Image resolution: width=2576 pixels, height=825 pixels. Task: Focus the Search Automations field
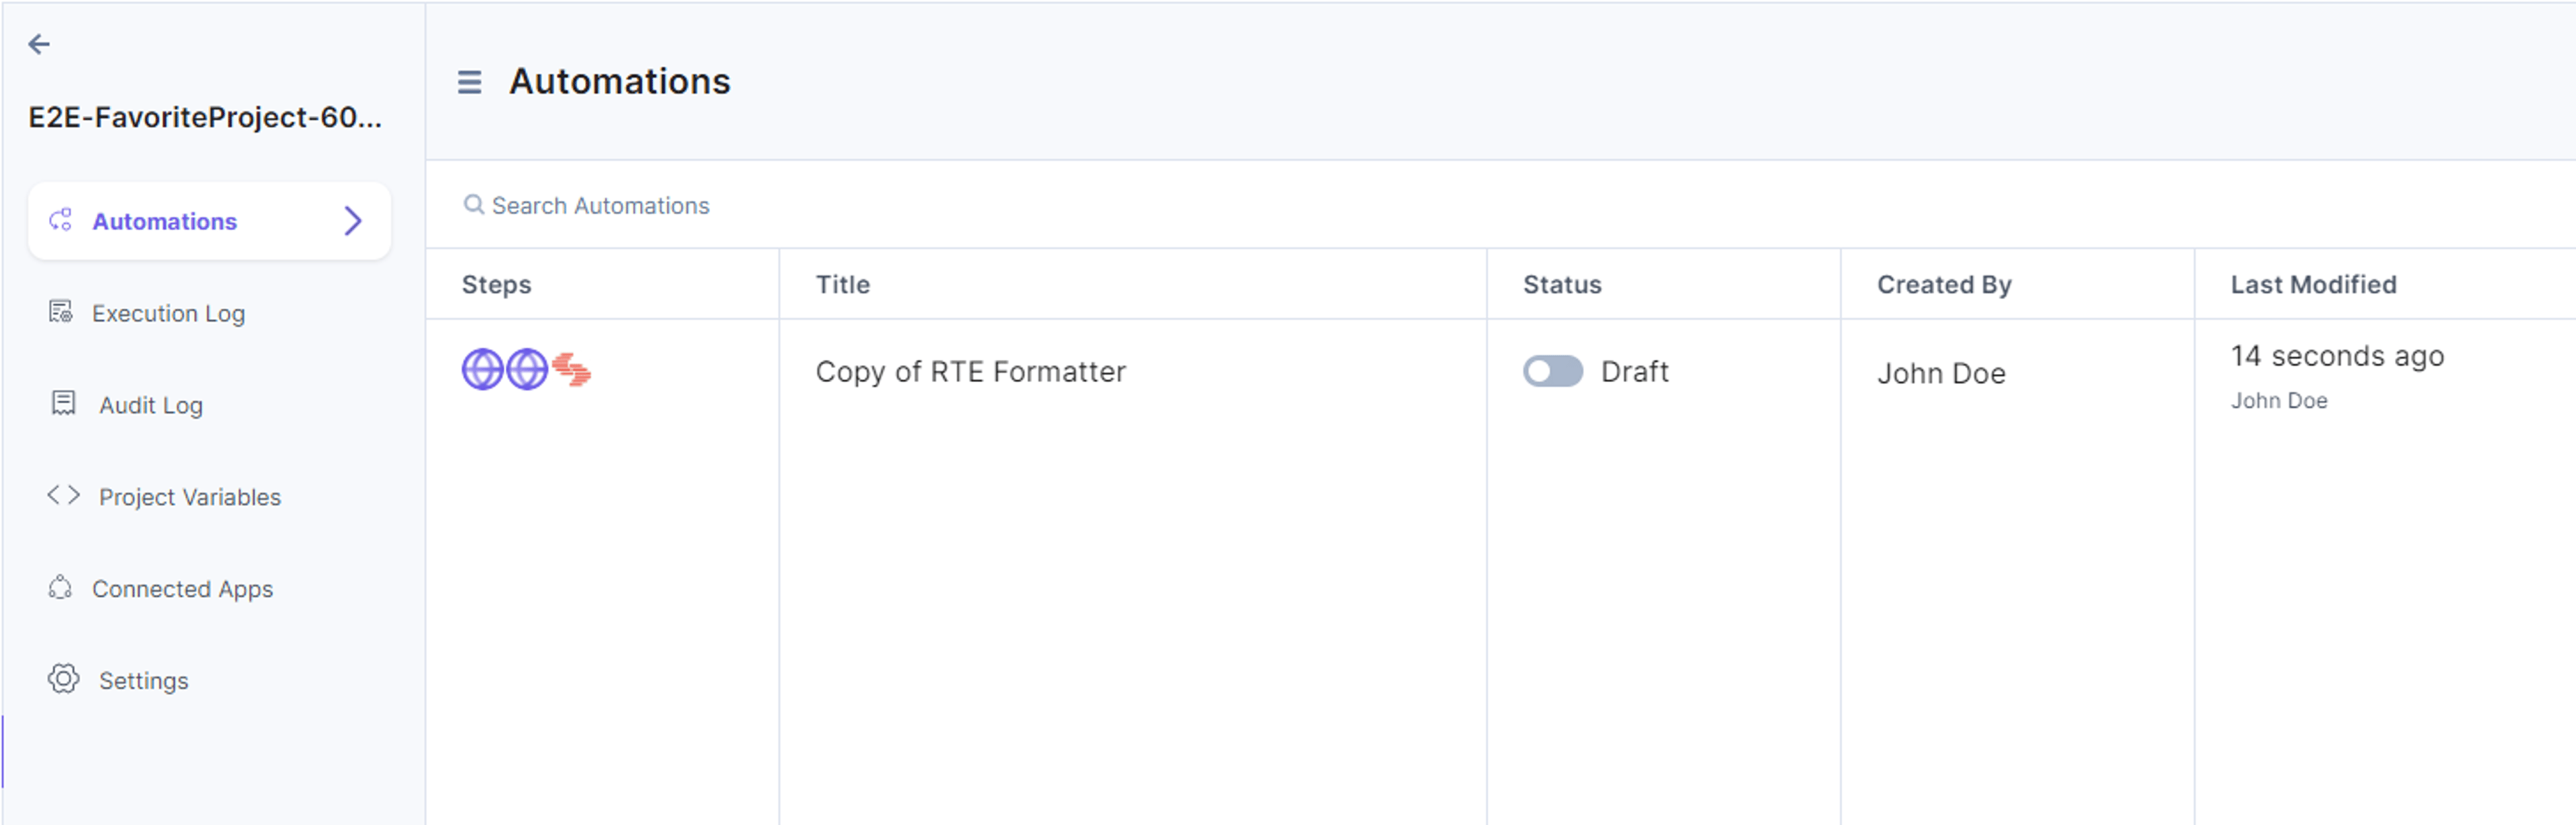[1500, 206]
